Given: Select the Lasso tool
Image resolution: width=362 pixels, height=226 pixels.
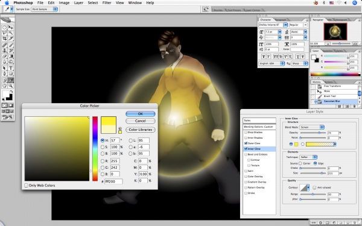Looking at the screenshot, I should [x=4, y=33].
